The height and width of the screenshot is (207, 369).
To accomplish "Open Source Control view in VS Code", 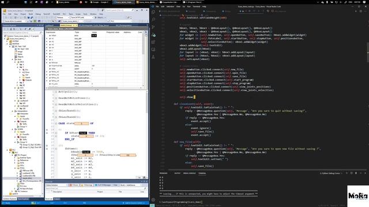I will click(x=153, y=27).
